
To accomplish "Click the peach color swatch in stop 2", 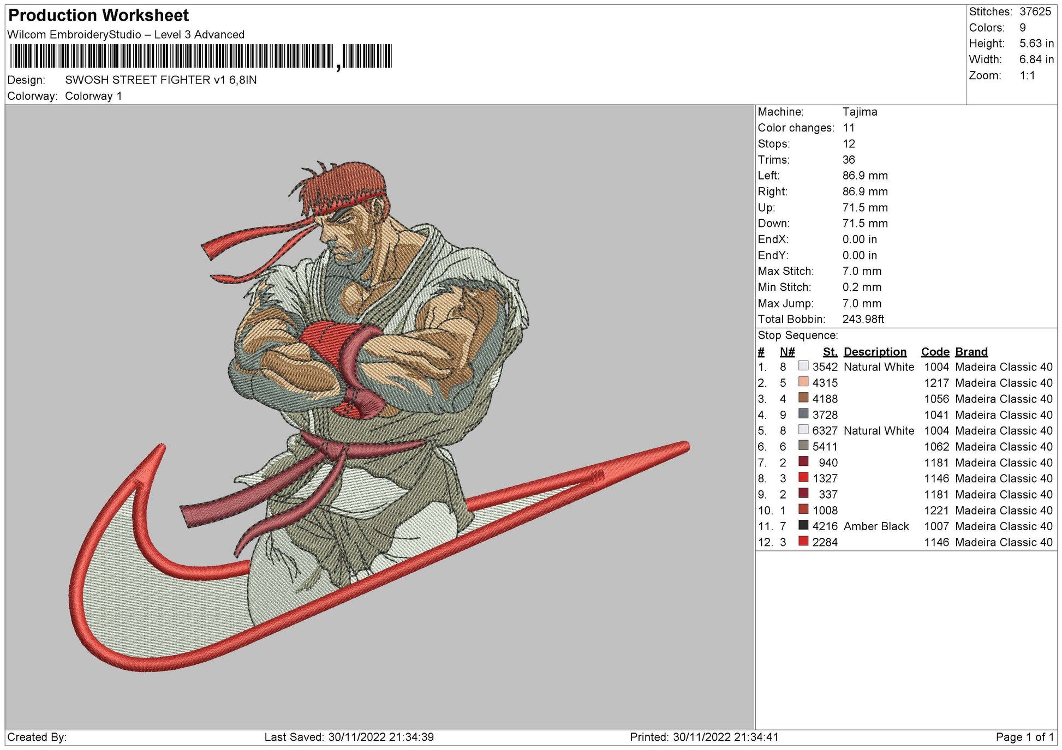I will tap(803, 382).
